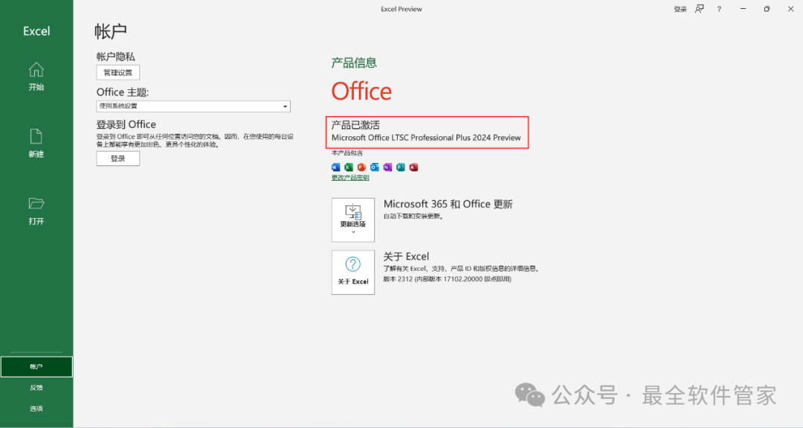Open the 反馈 feedback page

click(36, 388)
